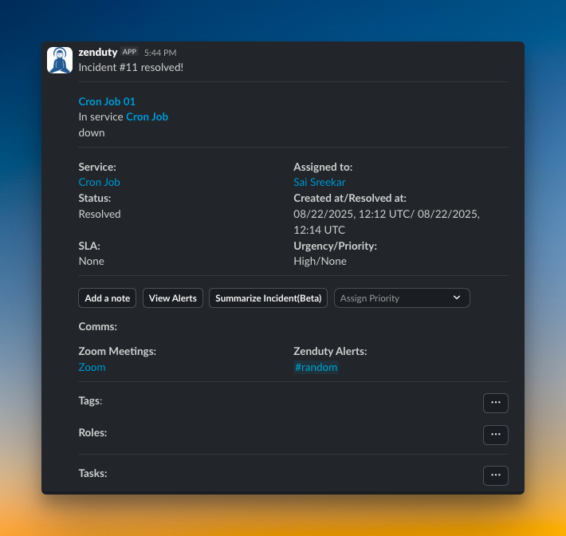The height and width of the screenshot is (536, 566).
Task: Open the Tasks overflow menu button
Action: point(496,475)
